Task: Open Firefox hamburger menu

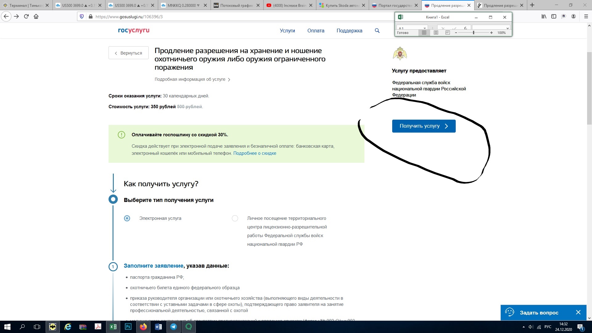Action: [586, 17]
